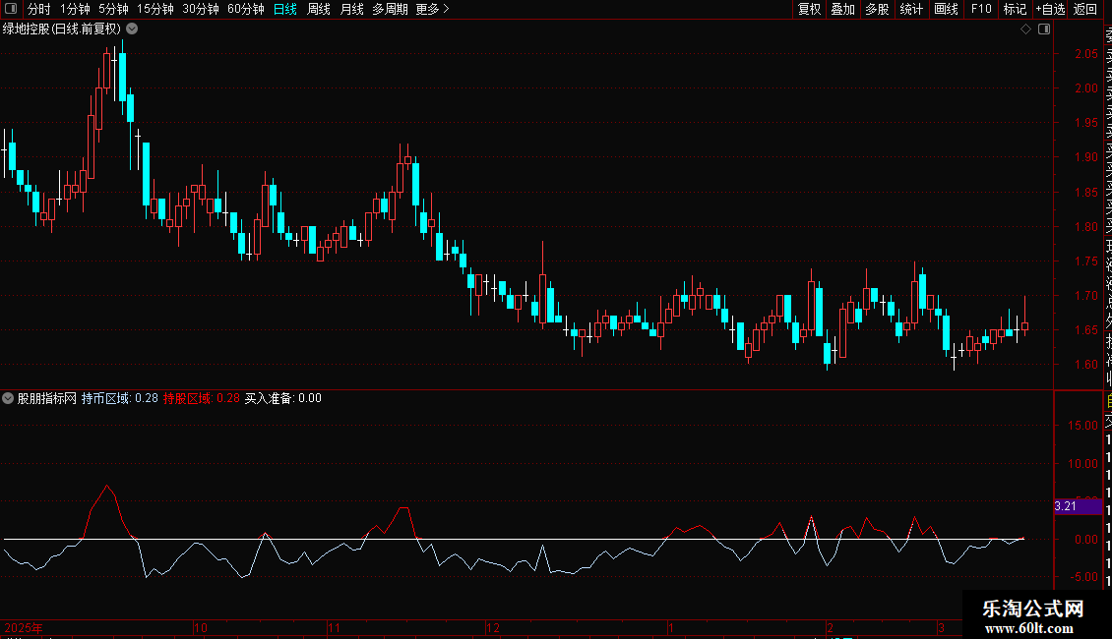Open the 标记 marking tool
The width and height of the screenshot is (1112, 639).
click(1015, 9)
